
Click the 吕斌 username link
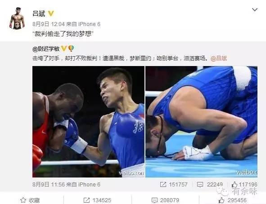point(39,13)
